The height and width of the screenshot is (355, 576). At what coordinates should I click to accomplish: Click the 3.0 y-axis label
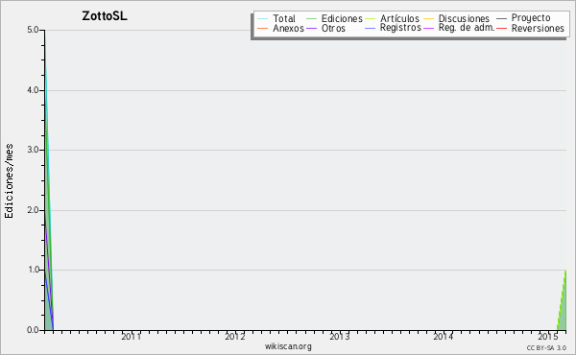click(x=33, y=150)
